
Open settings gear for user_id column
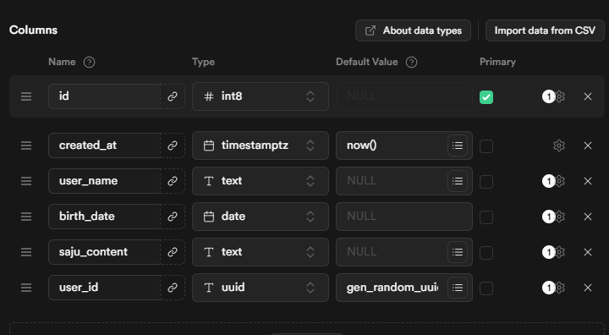coord(559,288)
